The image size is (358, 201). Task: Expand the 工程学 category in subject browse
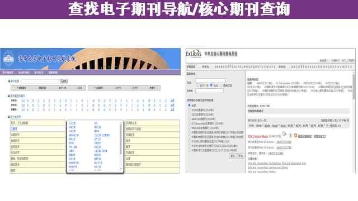point(37,129)
